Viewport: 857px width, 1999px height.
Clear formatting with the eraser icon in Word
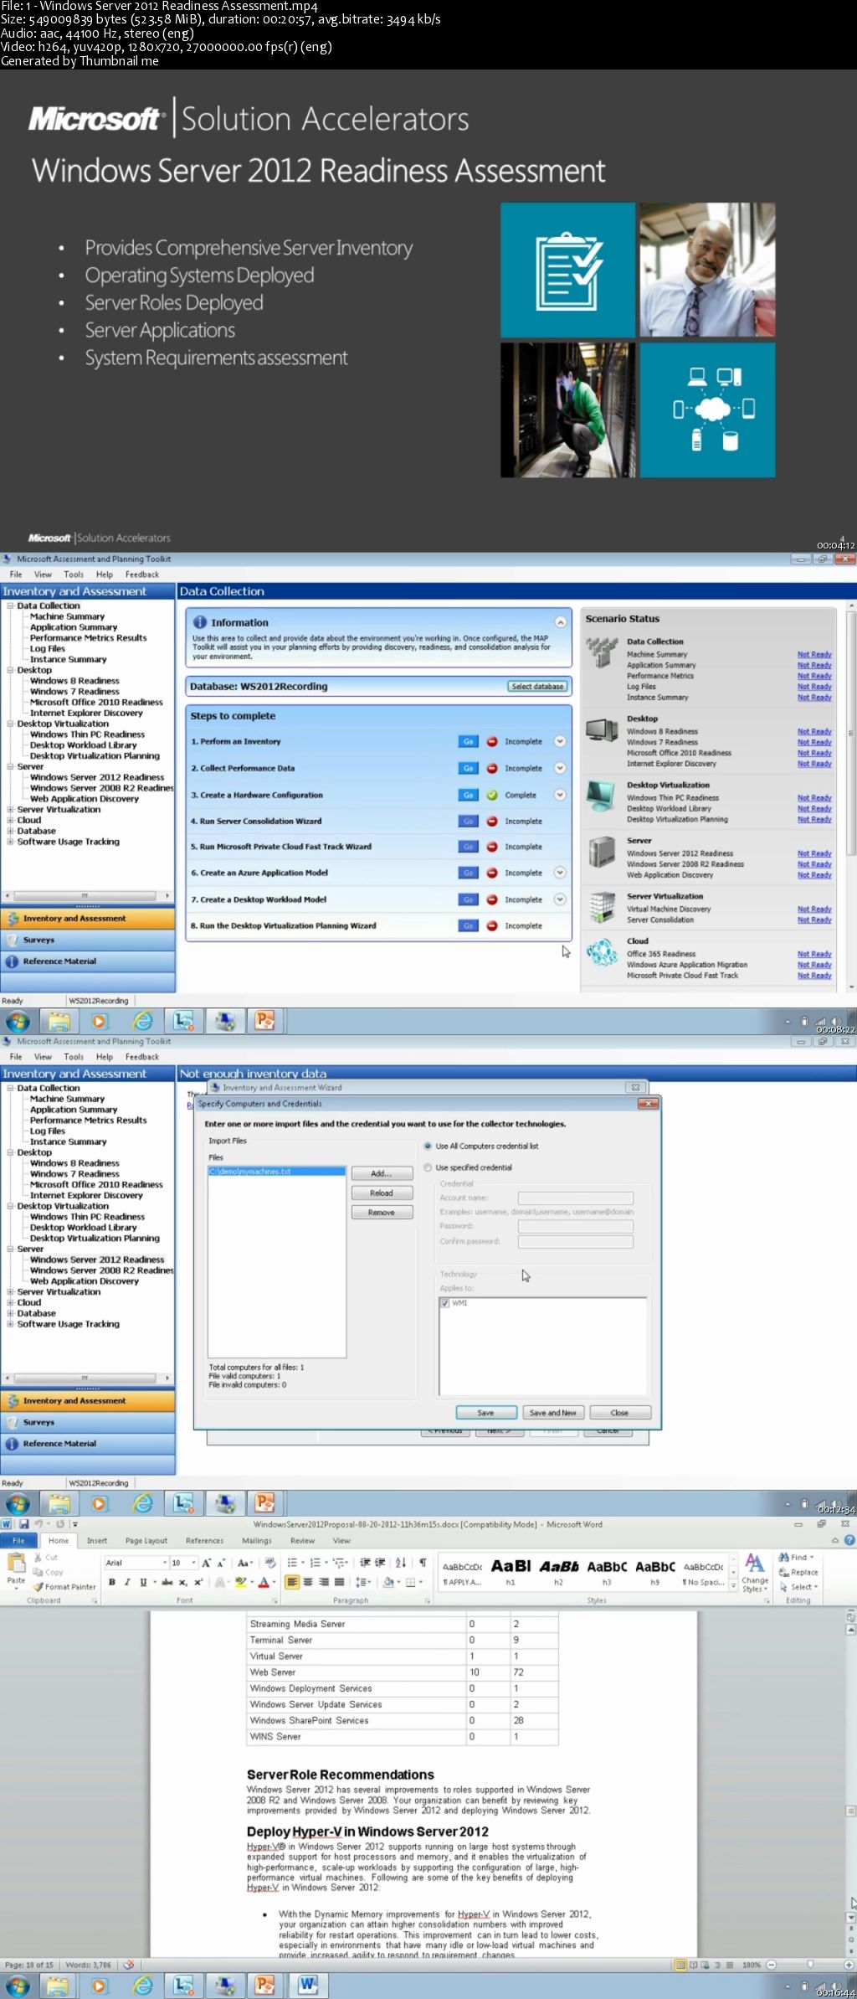click(x=269, y=1563)
